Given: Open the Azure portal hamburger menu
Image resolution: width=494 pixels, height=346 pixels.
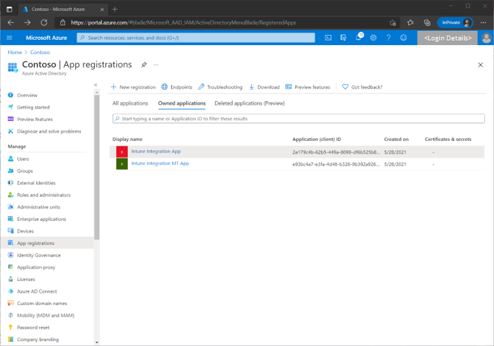Looking at the screenshot, I should [x=10, y=38].
